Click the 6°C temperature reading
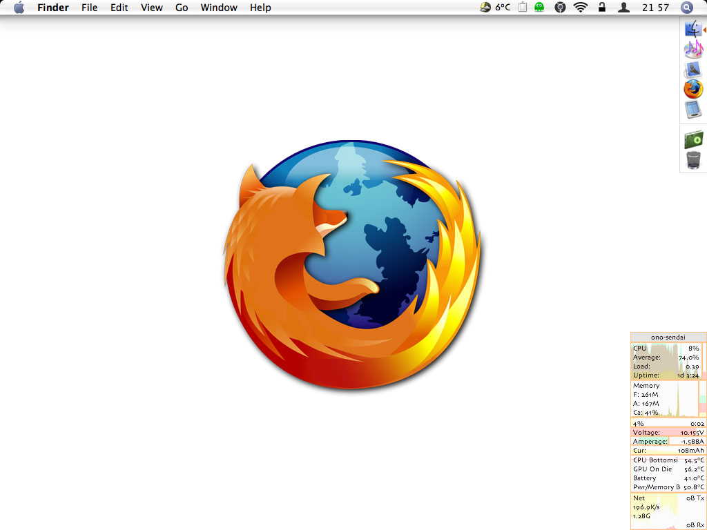Image resolution: width=707 pixels, height=530 pixels. [503, 7]
